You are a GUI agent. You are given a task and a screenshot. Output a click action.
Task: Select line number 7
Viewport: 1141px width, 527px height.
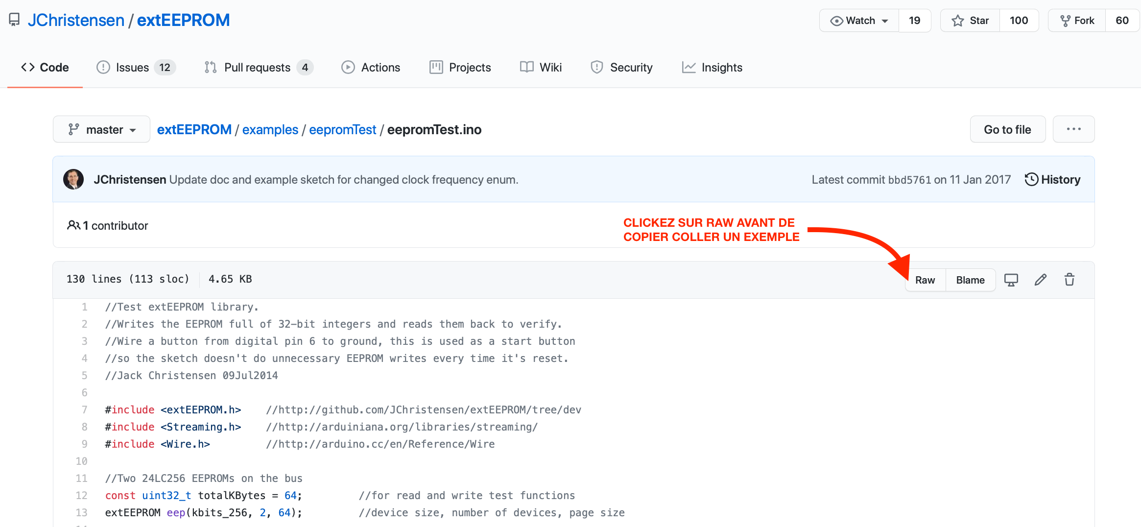85,410
